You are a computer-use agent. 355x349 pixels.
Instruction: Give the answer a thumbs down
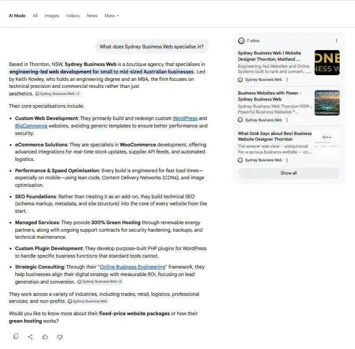pyautogui.click(x=60, y=337)
